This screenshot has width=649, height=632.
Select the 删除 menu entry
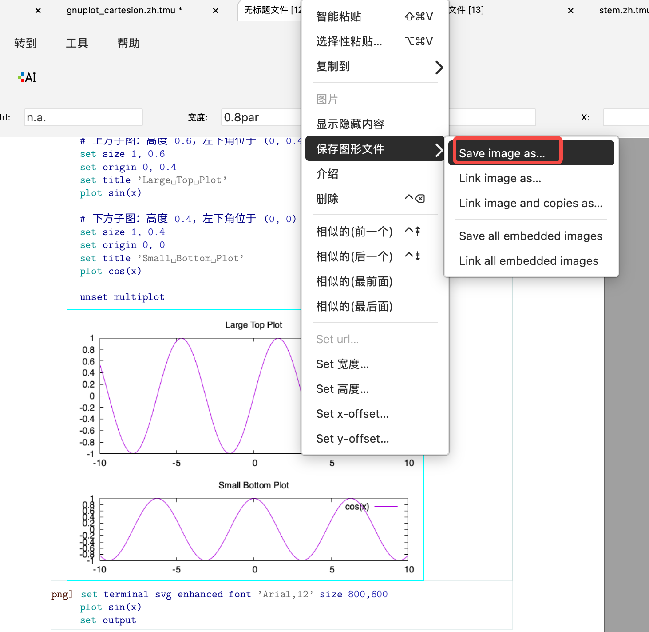click(327, 199)
